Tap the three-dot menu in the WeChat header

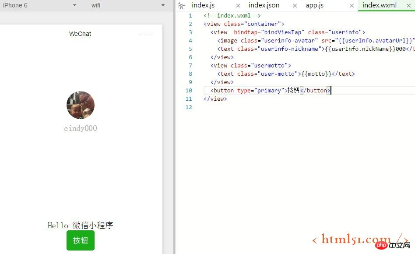tap(146, 34)
